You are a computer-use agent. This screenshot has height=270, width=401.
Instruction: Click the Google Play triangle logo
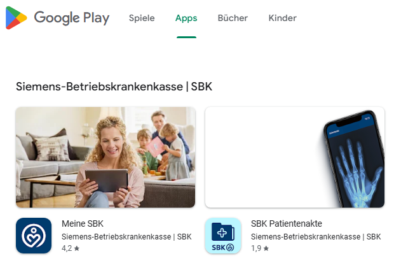[x=16, y=18]
